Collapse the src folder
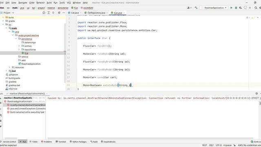Screen dimensions: 261x147 click(3, 24)
